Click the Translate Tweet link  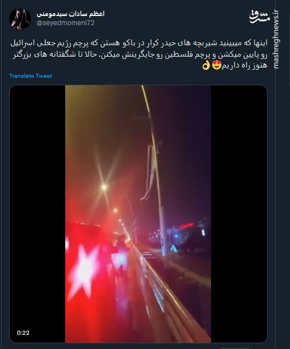[30, 76]
